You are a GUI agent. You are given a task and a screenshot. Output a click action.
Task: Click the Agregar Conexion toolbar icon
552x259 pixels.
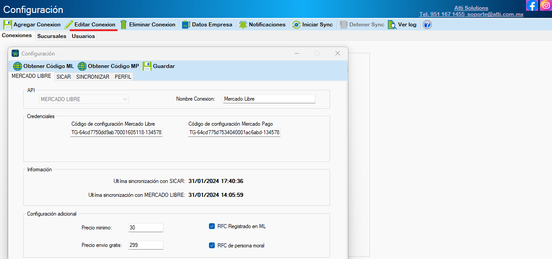tap(8, 25)
